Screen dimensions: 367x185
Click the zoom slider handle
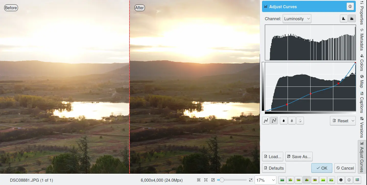pyautogui.click(x=222, y=180)
